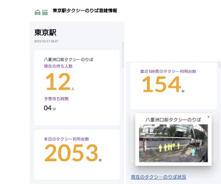Click the 八重洲口前タクシーのりば card title
221x184 pixels.
[x=68, y=59]
